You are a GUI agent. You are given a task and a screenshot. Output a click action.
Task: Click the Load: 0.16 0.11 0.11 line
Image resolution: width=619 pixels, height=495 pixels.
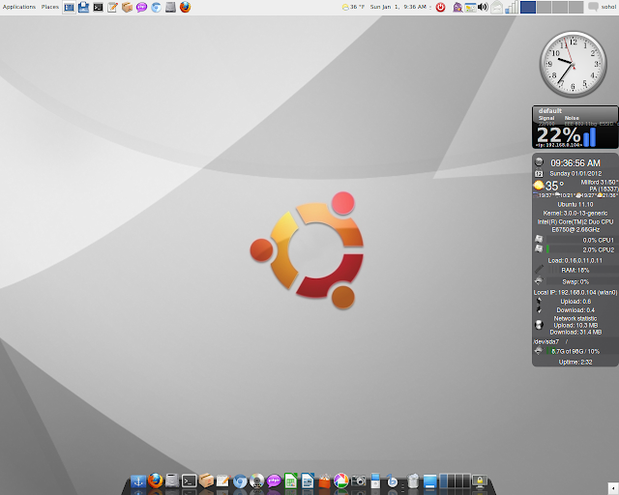[x=575, y=260]
